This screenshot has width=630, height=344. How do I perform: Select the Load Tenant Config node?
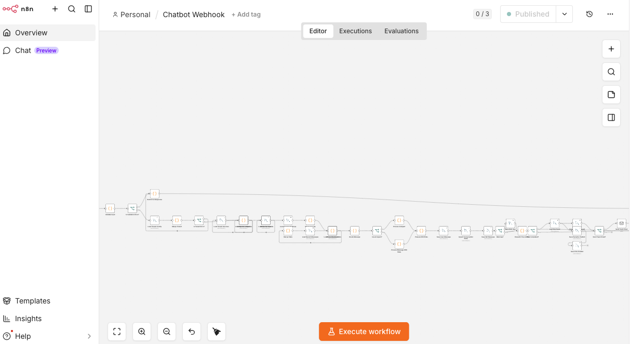coord(155,220)
